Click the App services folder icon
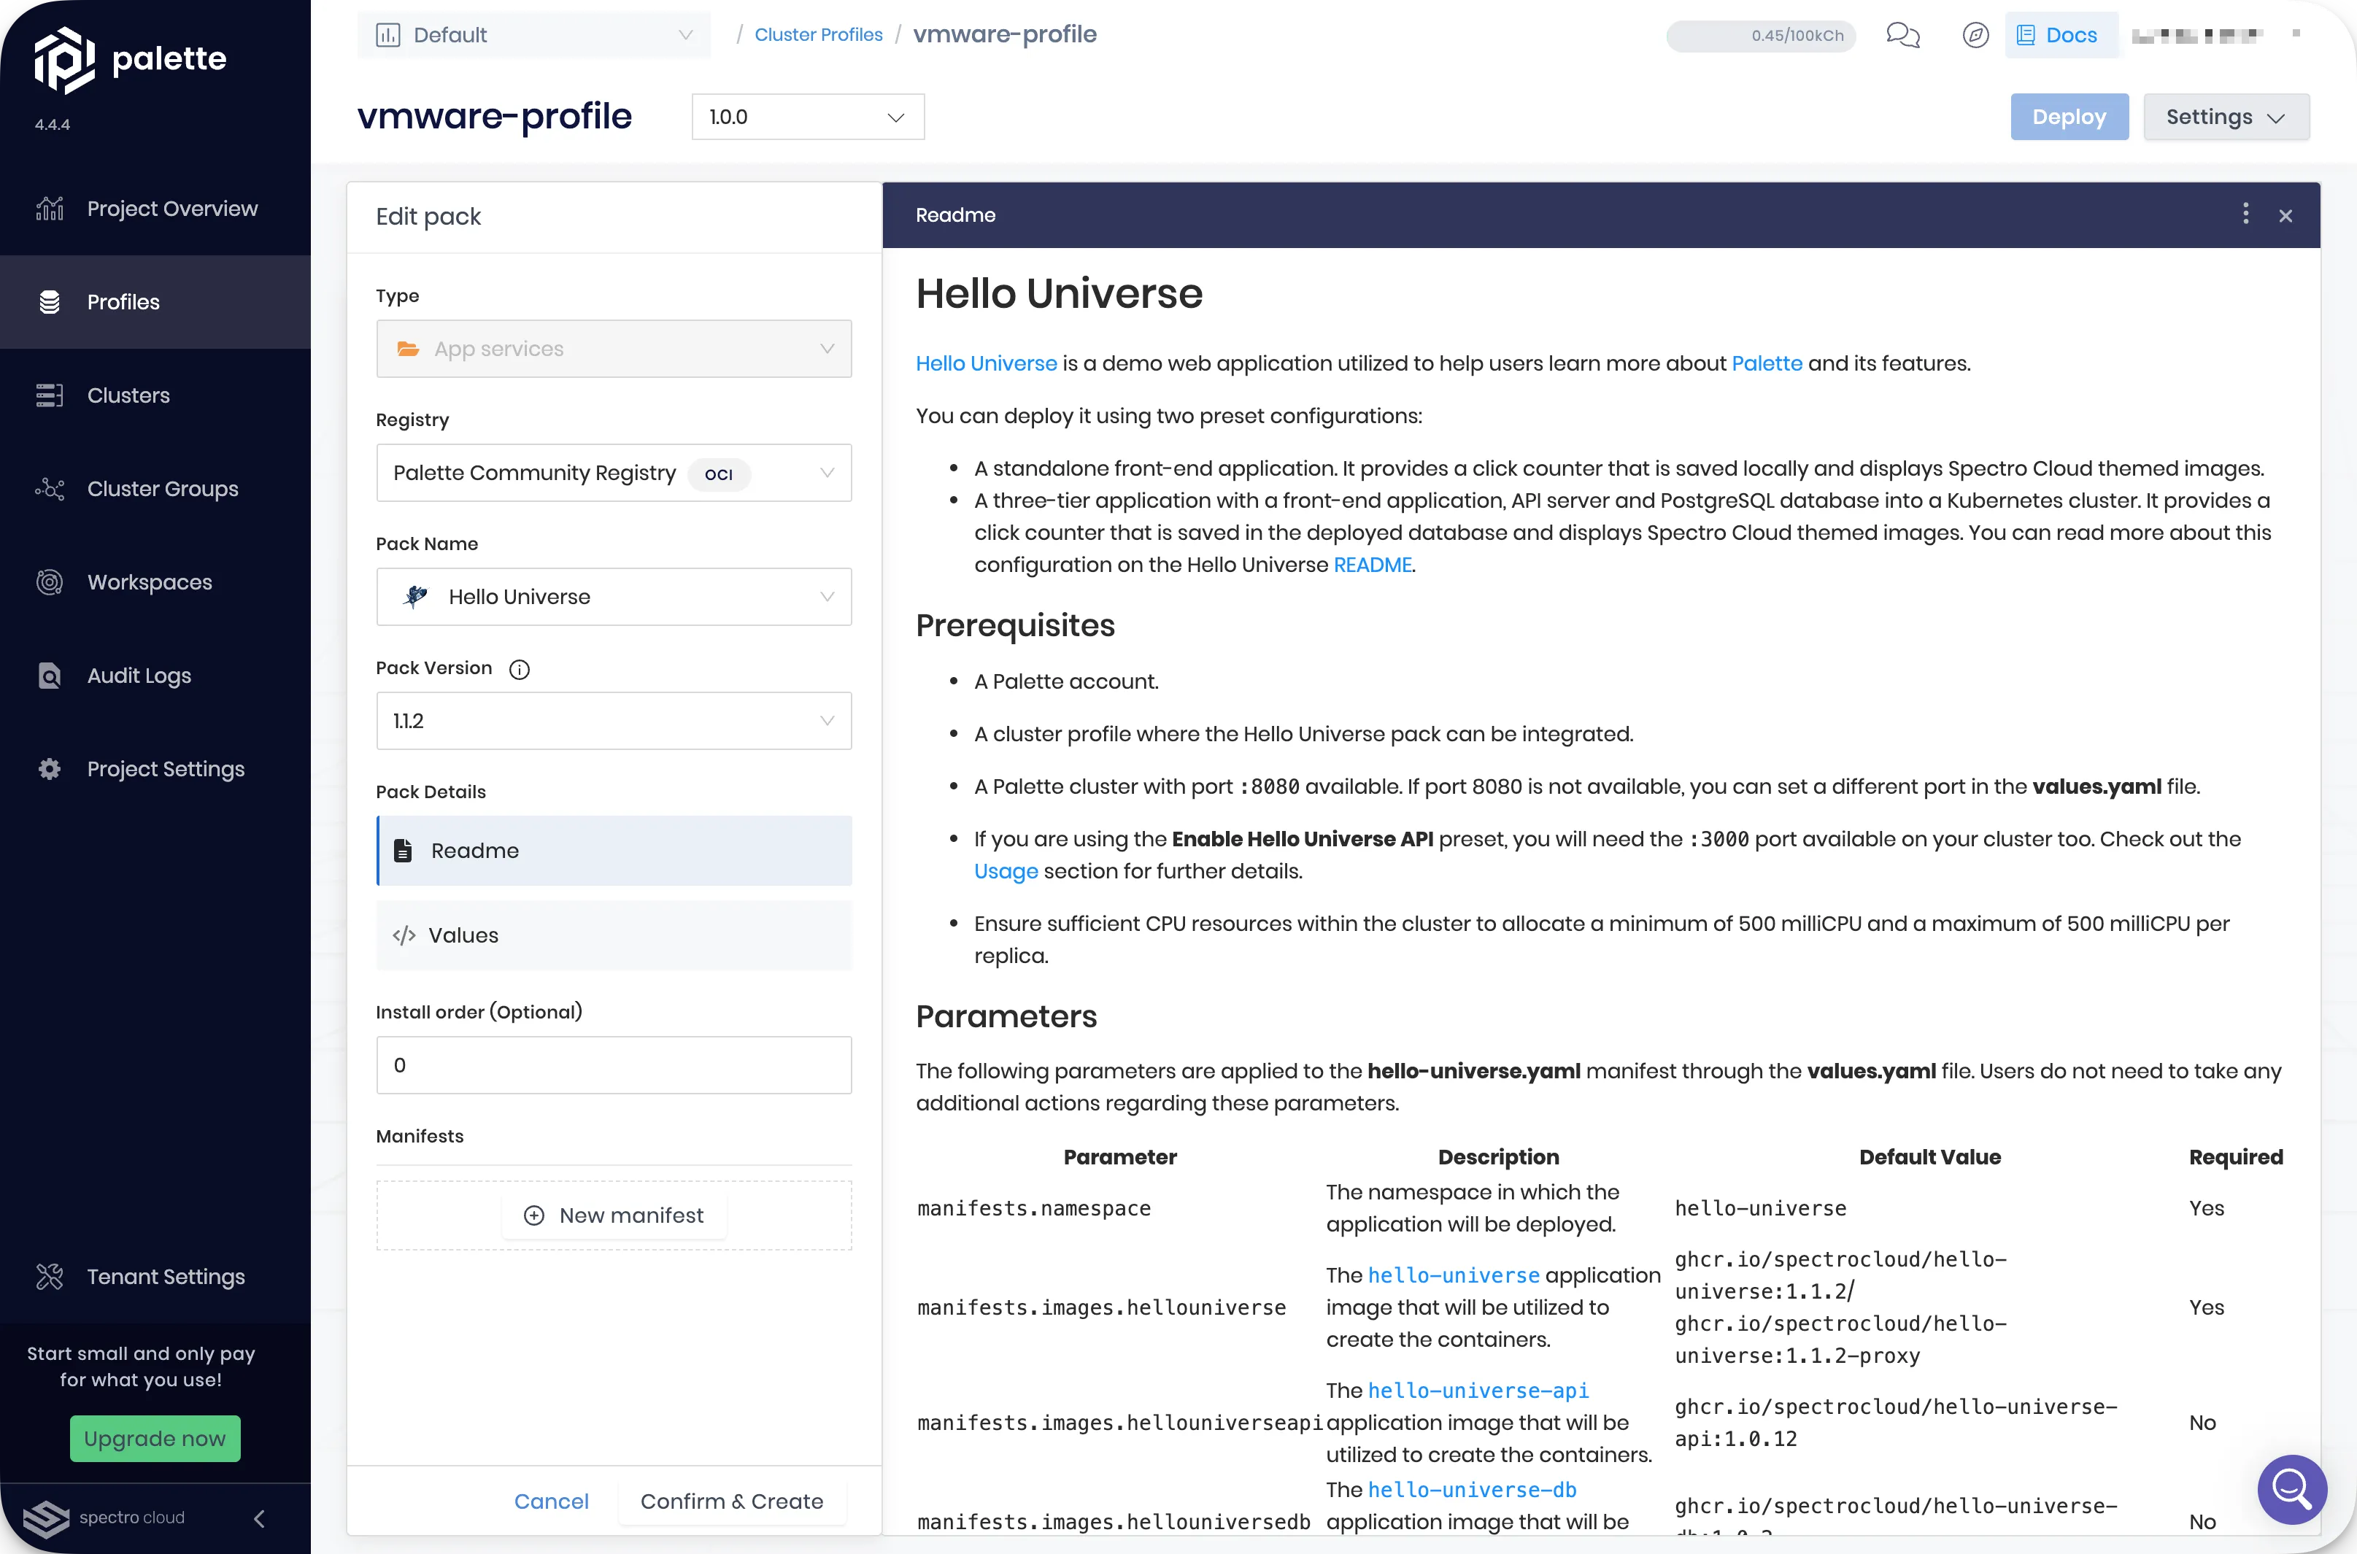 pos(407,349)
